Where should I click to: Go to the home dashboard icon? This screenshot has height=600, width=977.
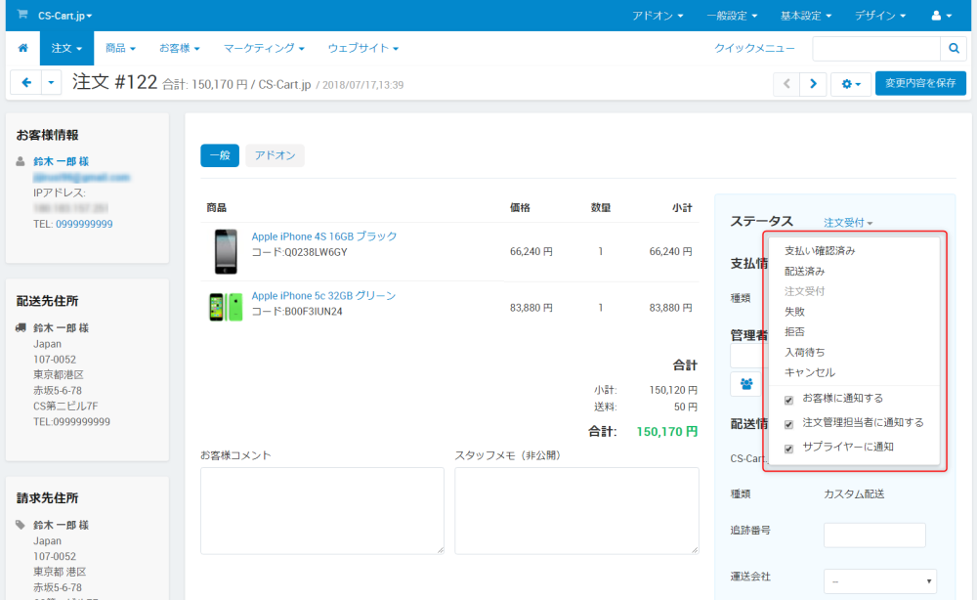pyautogui.click(x=23, y=48)
